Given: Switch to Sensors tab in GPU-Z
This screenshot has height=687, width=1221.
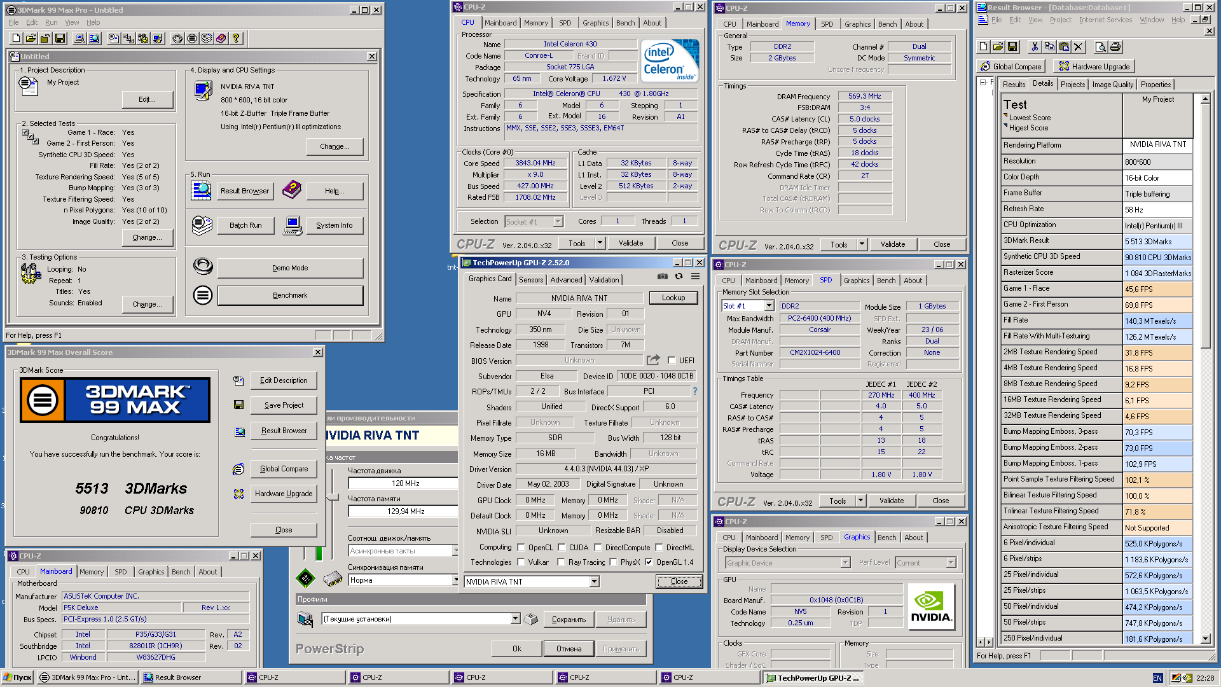Looking at the screenshot, I should [531, 280].
